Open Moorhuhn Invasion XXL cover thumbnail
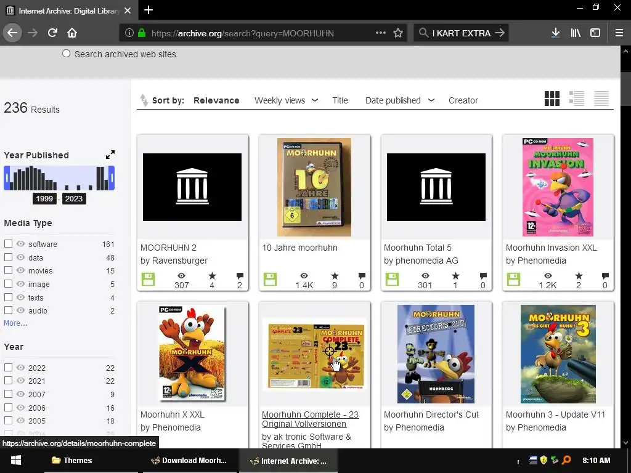 click(558, 187)
